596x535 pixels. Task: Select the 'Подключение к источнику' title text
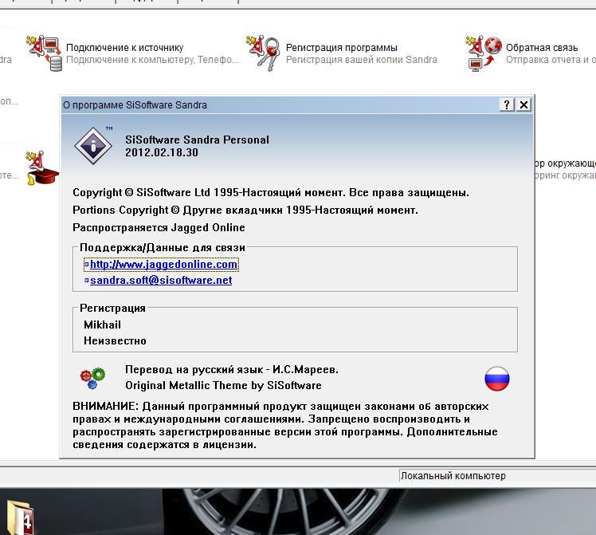(124, 48)
